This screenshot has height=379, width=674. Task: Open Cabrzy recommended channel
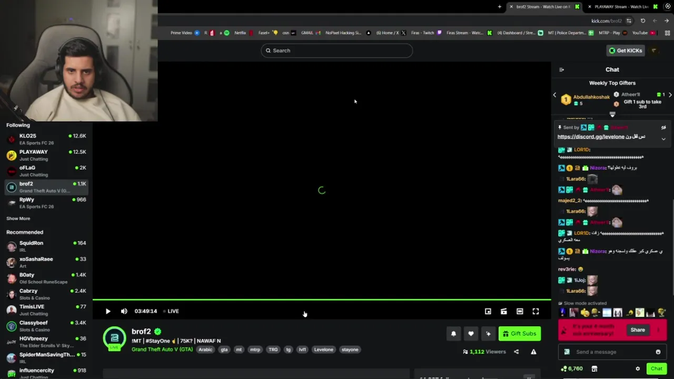46,294
